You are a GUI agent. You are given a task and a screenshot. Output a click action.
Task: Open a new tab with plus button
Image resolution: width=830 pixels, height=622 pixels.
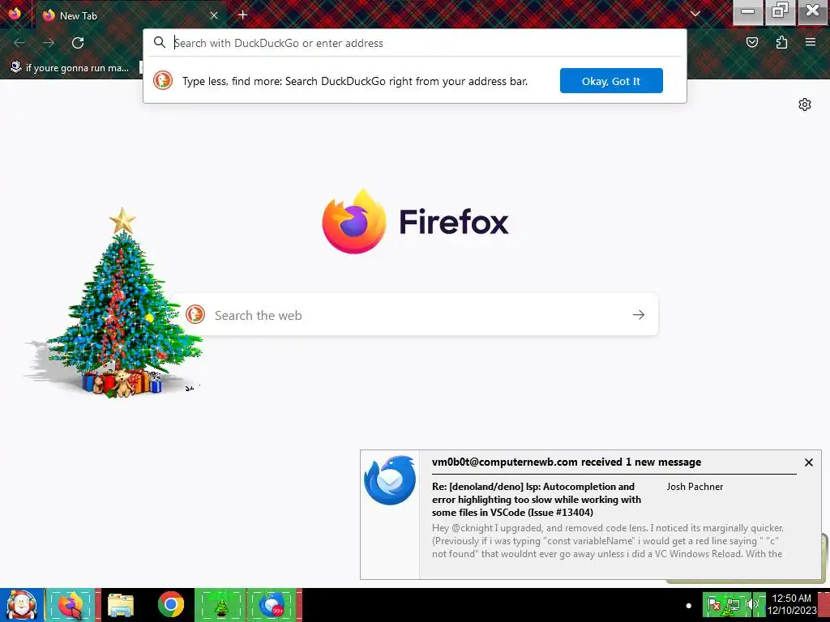(x=242, y=15)
